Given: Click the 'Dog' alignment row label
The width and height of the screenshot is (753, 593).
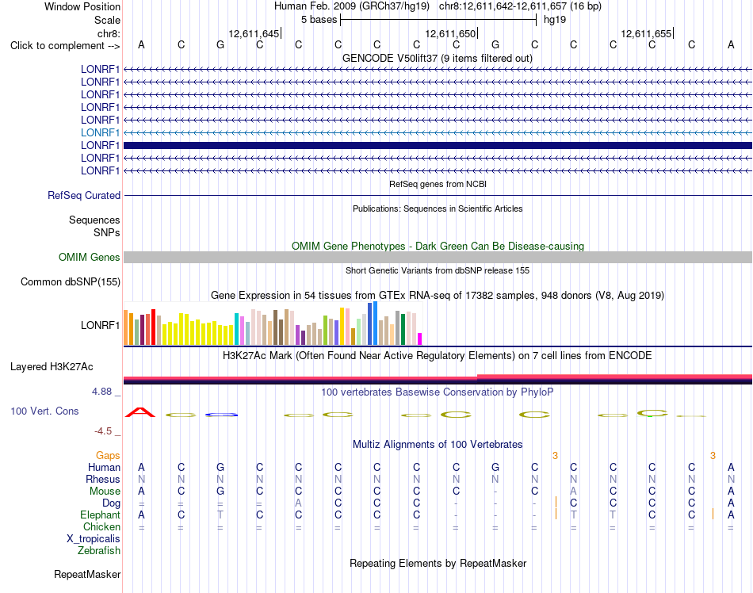Looking at the screenshot, I should coord(111,503).
